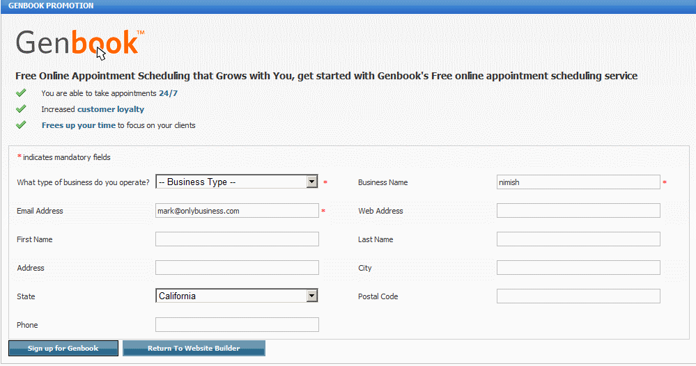Click the Email Address label
This screenshot has width=696, height=366.
pyautogui.click(x=40, y=211)
